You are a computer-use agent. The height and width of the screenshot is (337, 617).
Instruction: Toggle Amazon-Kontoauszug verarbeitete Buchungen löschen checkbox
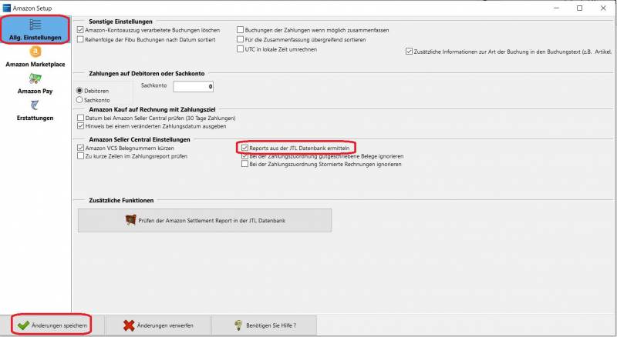point(80,29)
